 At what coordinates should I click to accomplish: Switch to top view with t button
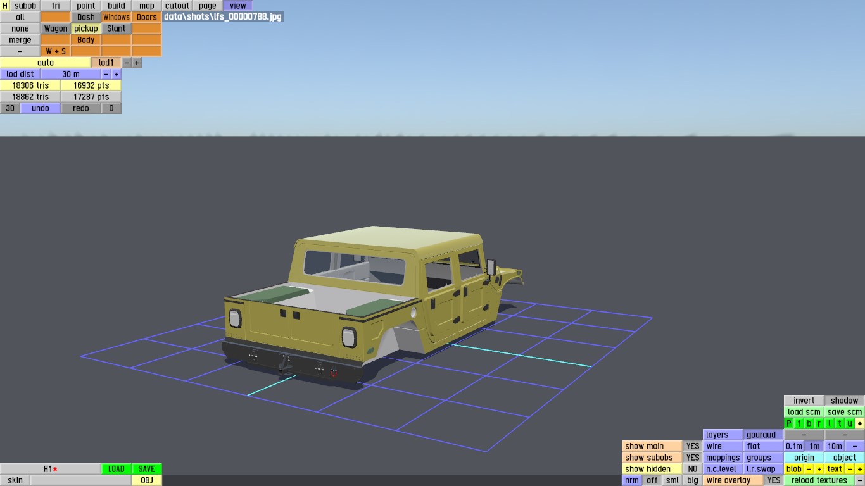pyautogui.click(x=840, y=423)
